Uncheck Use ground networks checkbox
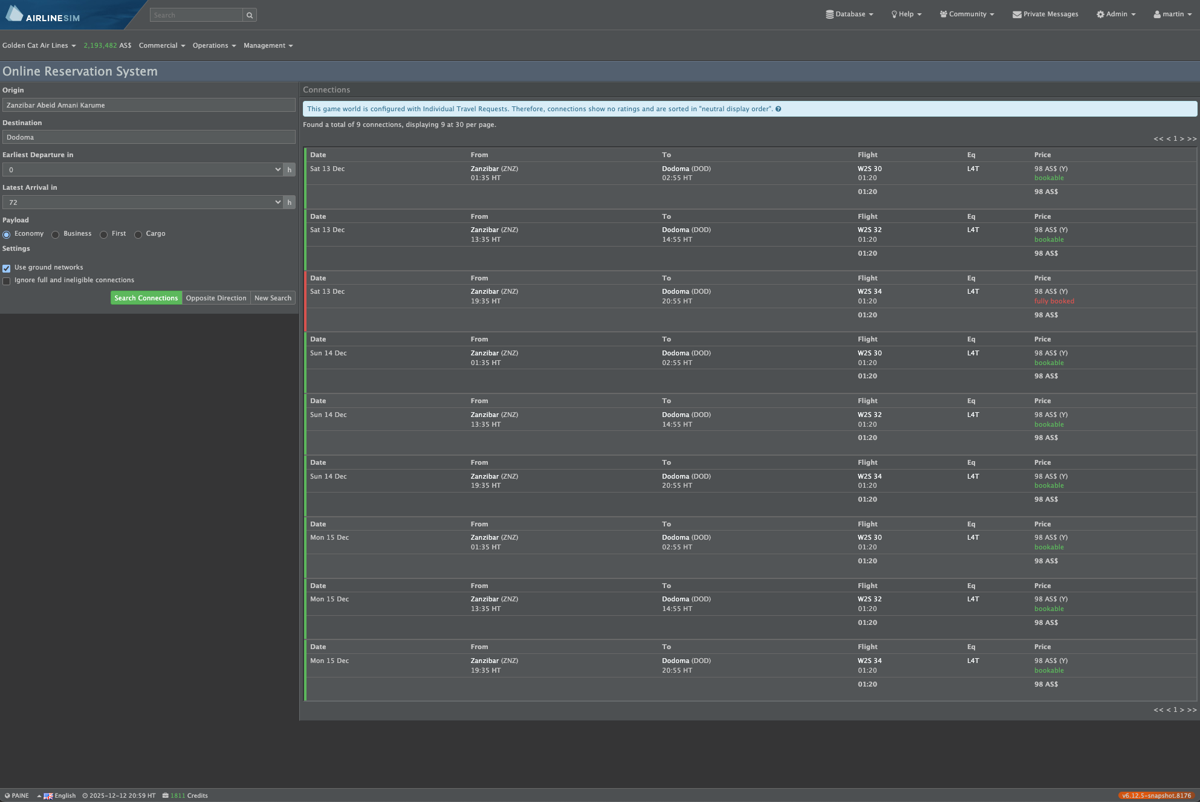The height and width of the screenshot is (802, 1200). 7,268
